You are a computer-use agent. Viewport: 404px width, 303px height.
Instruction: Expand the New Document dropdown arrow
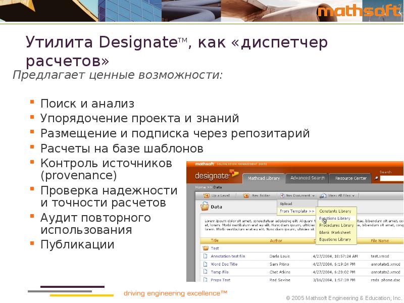pyautogui.click(x=314, y=196)
